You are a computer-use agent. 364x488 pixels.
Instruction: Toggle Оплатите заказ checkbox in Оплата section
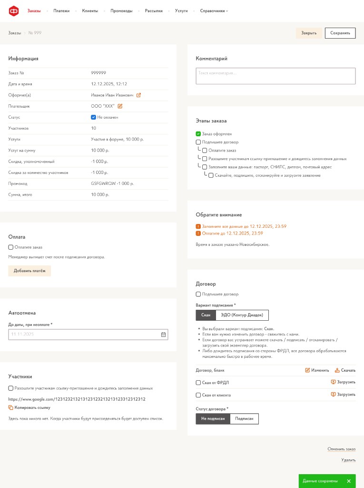pos(10,247)
